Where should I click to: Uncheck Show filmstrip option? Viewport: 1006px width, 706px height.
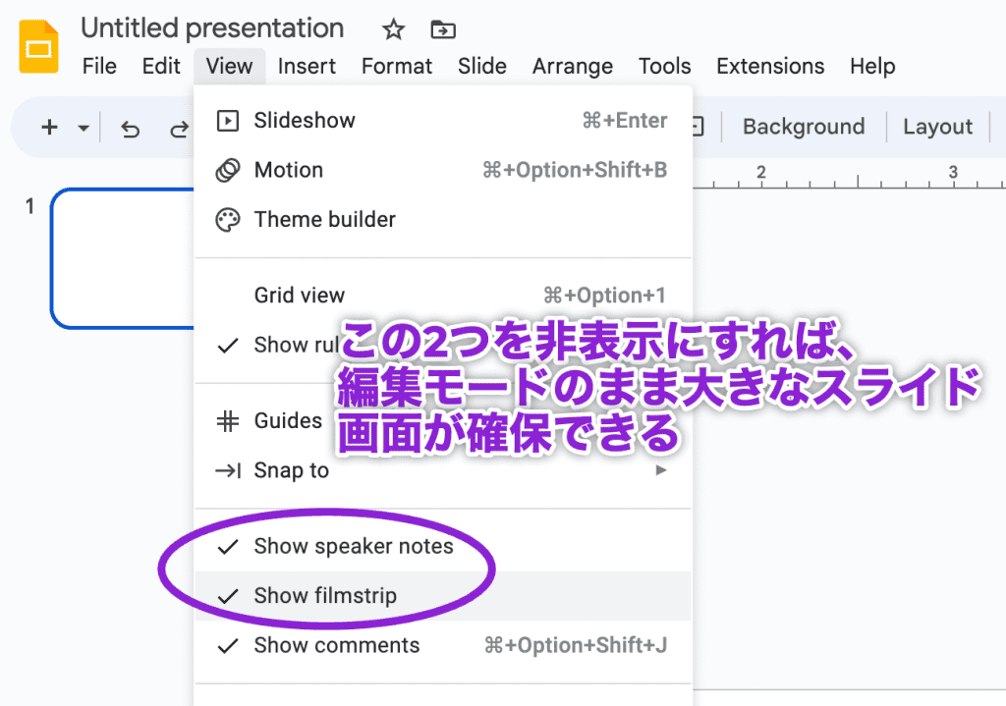click(x=325, y=596)
